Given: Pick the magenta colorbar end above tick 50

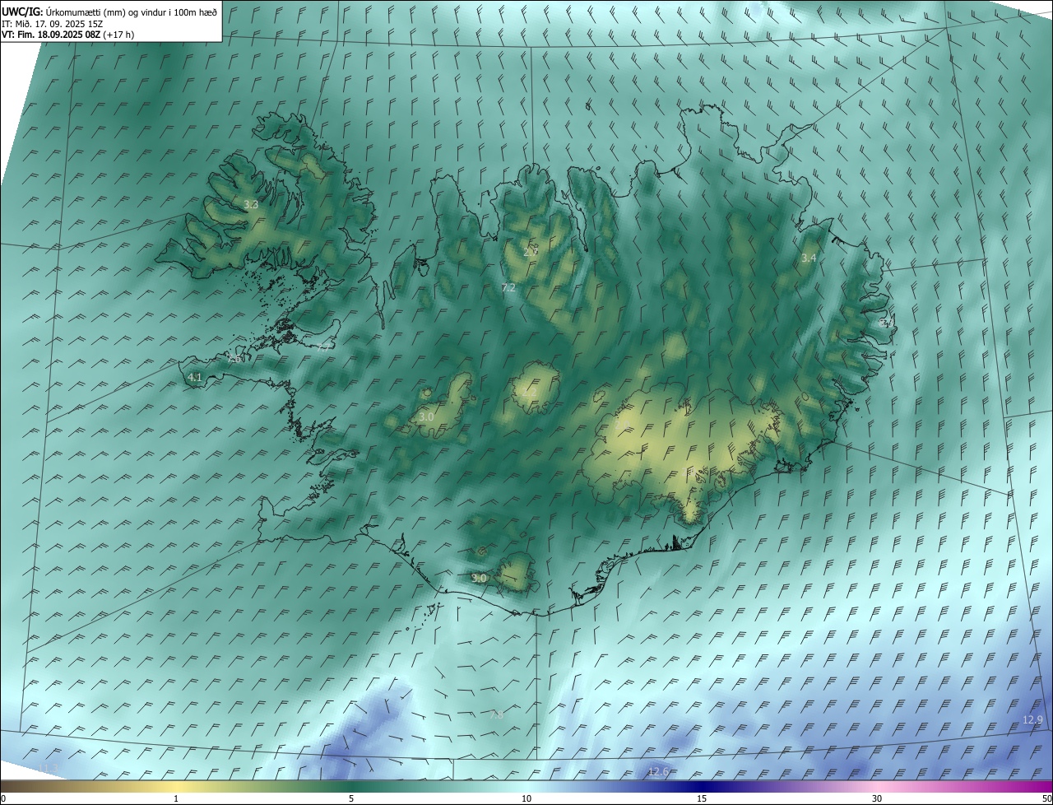Looking at the screenshot, I should tap(1045, 786).
